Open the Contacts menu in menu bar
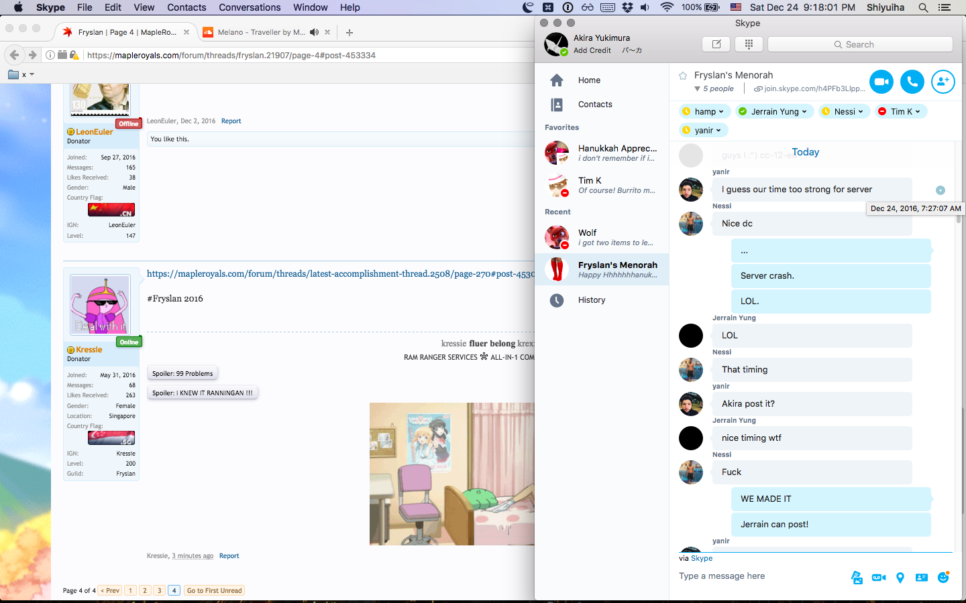The image size is (966, 603). (x=186, y=7)
